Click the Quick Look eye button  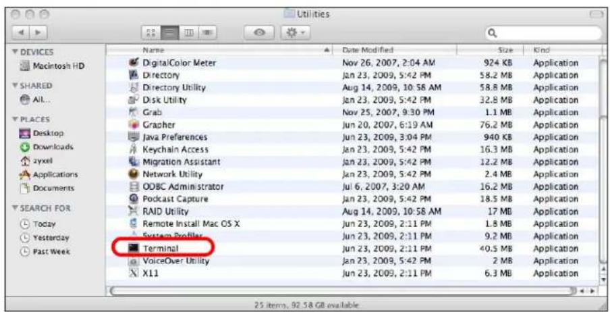tap(259, 33)
